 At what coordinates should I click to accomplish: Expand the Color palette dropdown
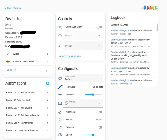83,78
